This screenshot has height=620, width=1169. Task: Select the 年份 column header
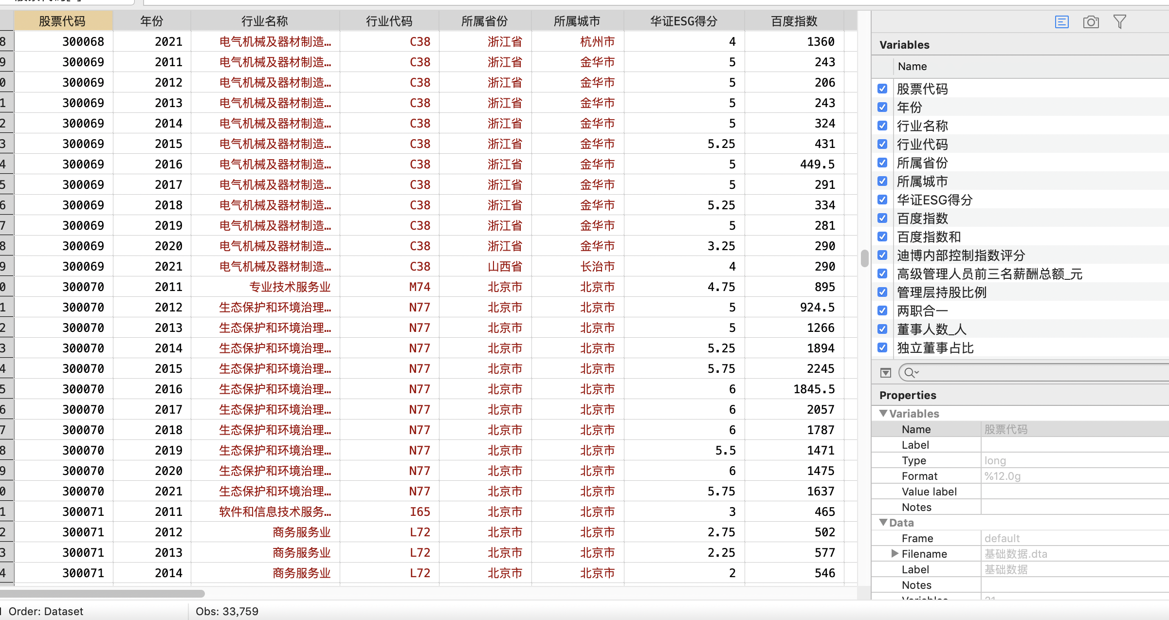coord(151,21)
